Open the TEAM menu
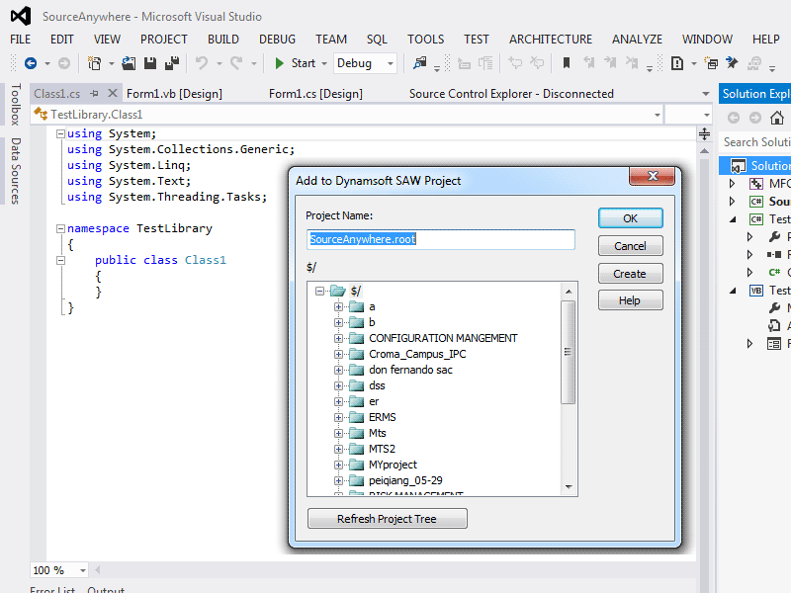This screenshot has width=791, height=593. pos(331,40)
